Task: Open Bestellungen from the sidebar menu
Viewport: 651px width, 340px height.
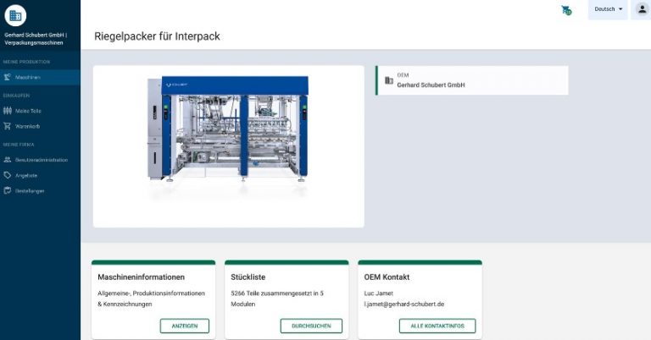Action: (x=30, y=190)
